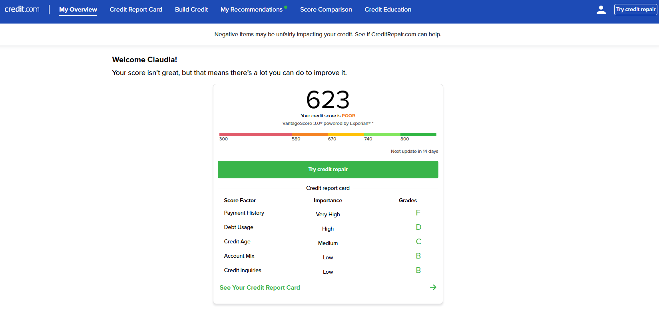Click the dark green 800 score bar segment
Screen dimensions: 659x310
(x=418, y=134)
